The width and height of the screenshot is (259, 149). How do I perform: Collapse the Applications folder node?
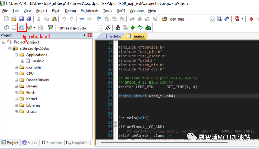point(16,55)
